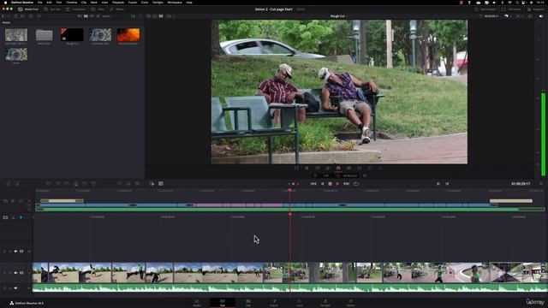Open the Inspector panel

(537, 9)
